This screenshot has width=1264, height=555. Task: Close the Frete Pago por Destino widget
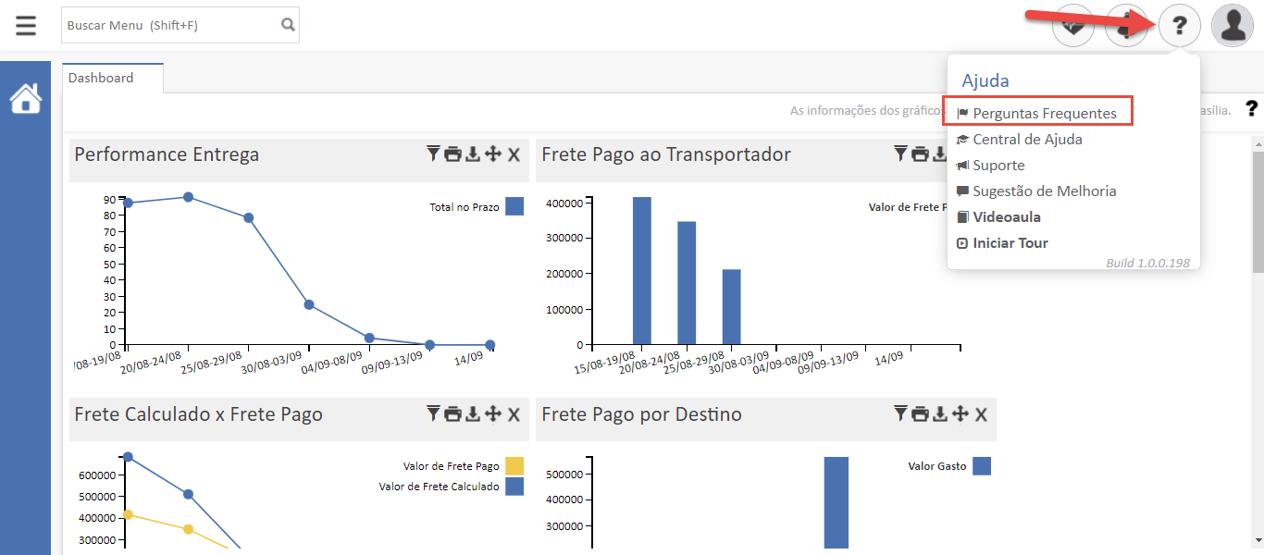(x=981, y=414)
